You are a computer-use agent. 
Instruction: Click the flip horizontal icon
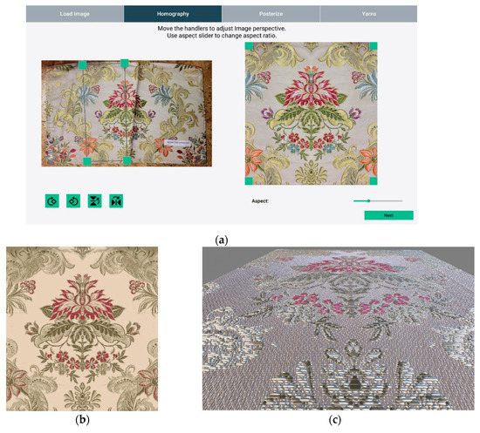coord(116,201)
